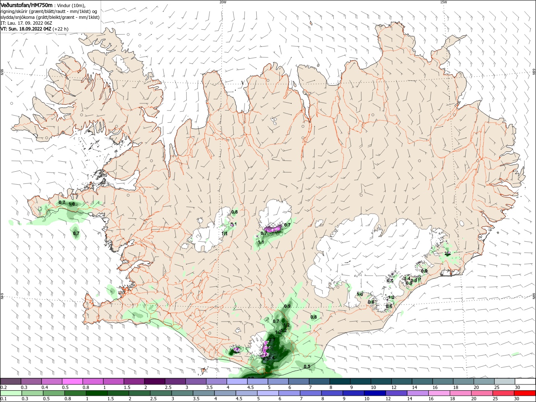The height and width of the screenshot is (402, 536).
Task: Pick the white upper swatch at 30
Action: [526, 381]
